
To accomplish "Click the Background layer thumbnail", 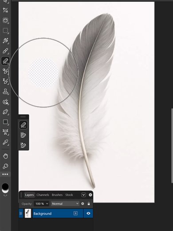I will pyautogui.click(x=28, y=213).
